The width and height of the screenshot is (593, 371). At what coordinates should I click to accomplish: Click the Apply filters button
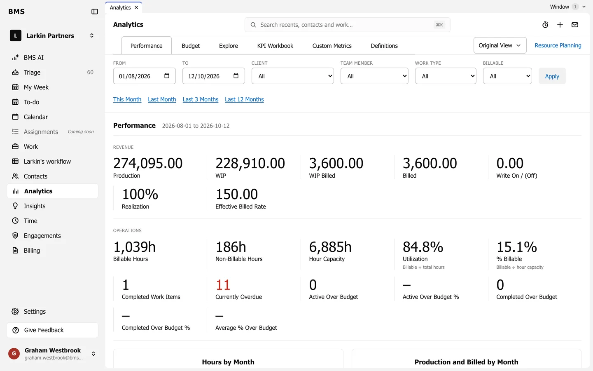pos(552,76)
